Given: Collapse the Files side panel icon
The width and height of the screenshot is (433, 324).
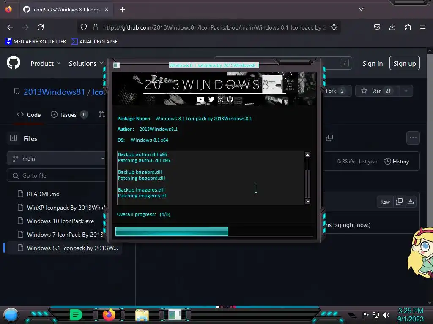Looking at the screenshot, I should [x=14, y=138].
